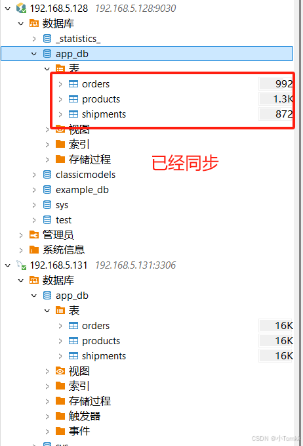Click the 管理员 folder icon
Image resolution: width=303 pixels, height=446 pixels.
pyautogui.click(x=34, y=235)
